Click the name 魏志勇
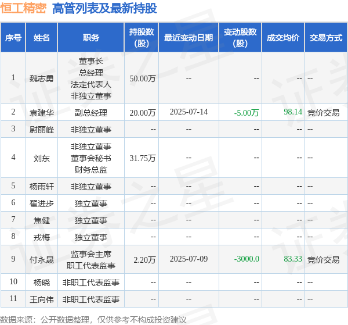The width and height of the screenshot is (348, 325). tap(42, 78)
